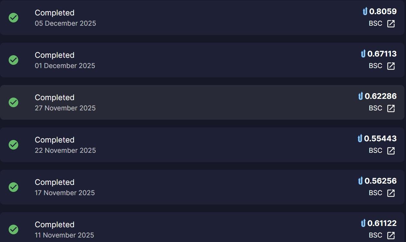
Task: Click green checkmark beside 05 December 2025
Action: pos(13,18)
